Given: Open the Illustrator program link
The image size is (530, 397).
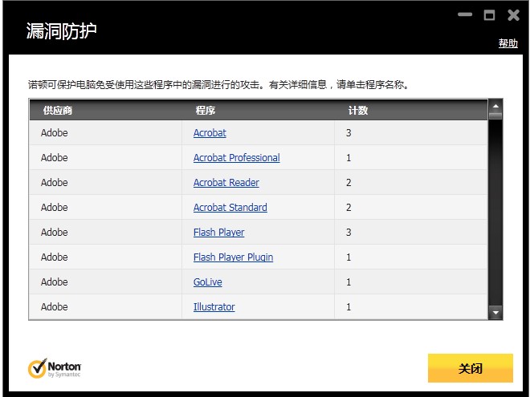Looking at the screenshot, I should (214, 307).
